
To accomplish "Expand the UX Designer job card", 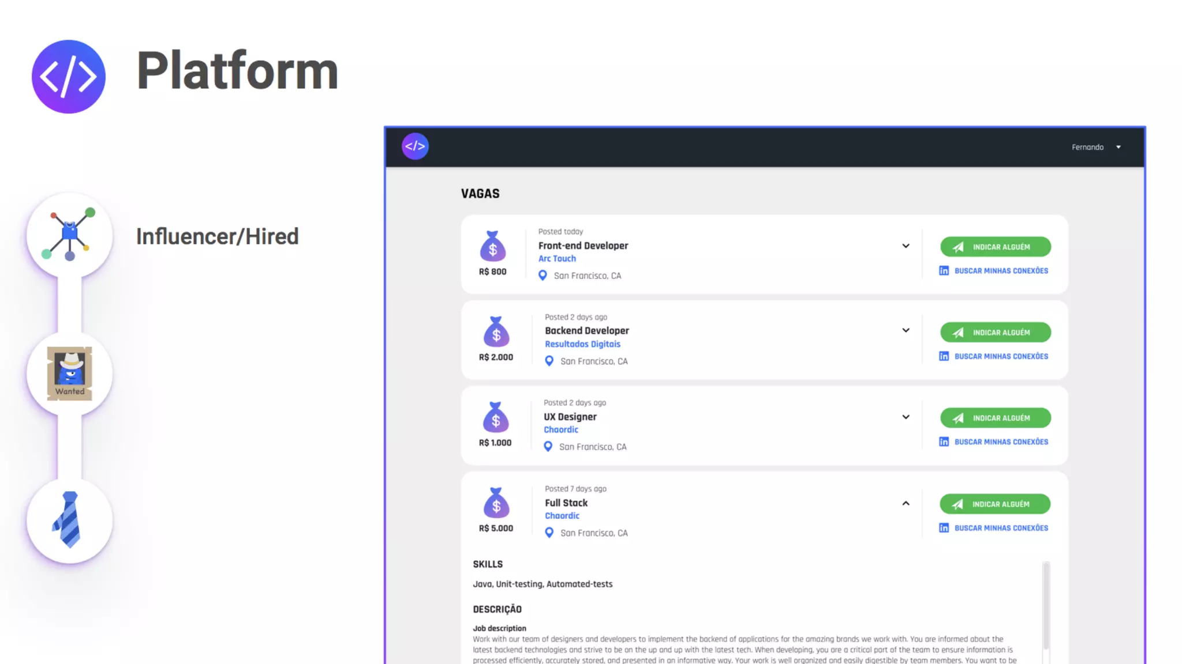I will point(906,417).
